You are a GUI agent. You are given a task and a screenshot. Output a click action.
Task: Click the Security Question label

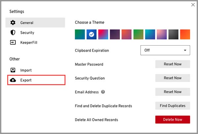[90, 78]
